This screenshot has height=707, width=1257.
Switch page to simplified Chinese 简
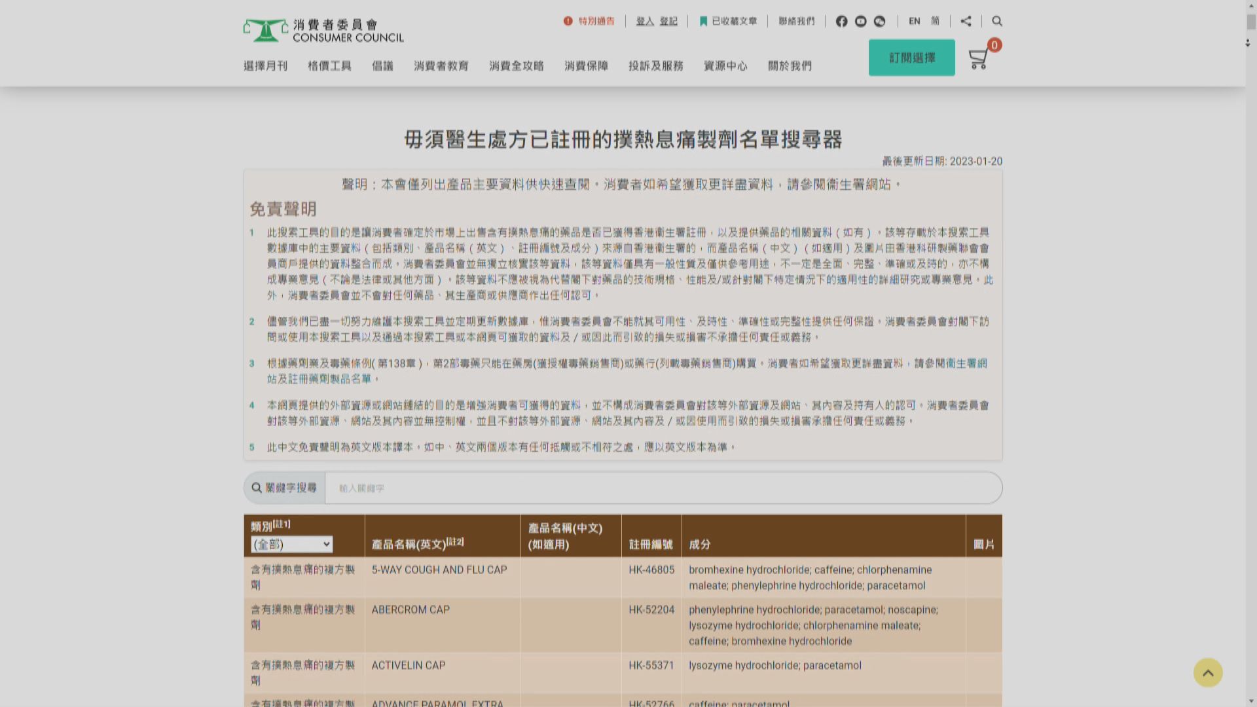click(x=935, y=21)
